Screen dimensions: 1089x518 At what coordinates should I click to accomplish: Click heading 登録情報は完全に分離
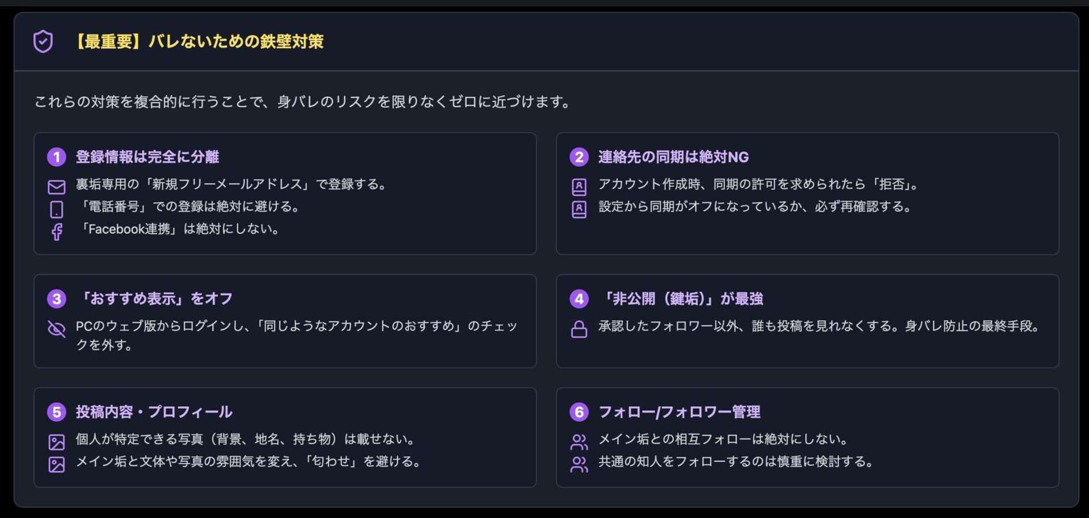coord(147,157)
